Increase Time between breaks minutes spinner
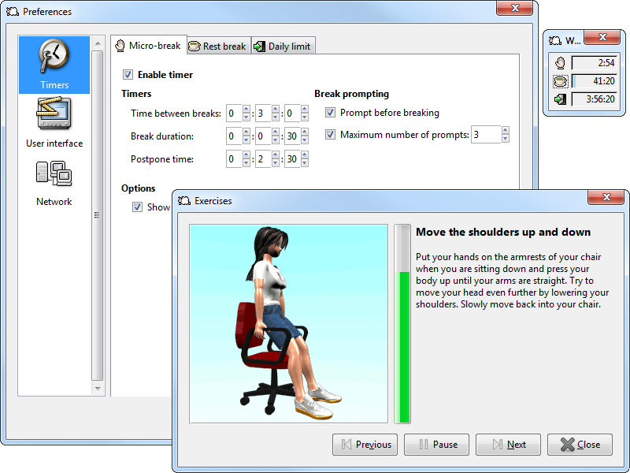The height and width of the screenshot is (473, 630). tap(276, 110)
